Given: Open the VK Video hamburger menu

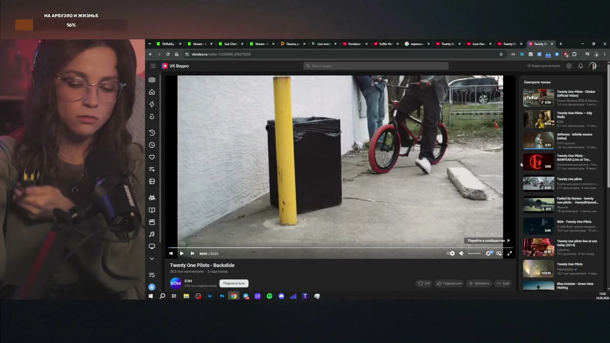Looking at the screenshot, I should 153,66.
